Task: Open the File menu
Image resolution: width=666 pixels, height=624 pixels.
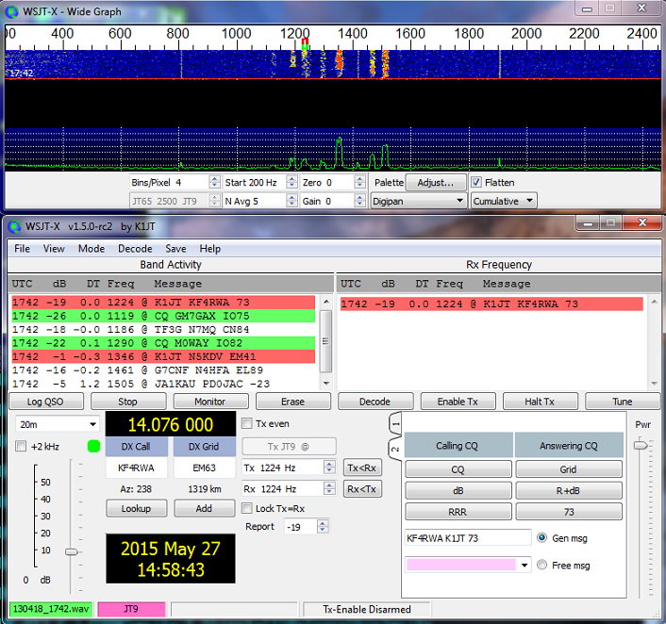Action: (22, 248)
